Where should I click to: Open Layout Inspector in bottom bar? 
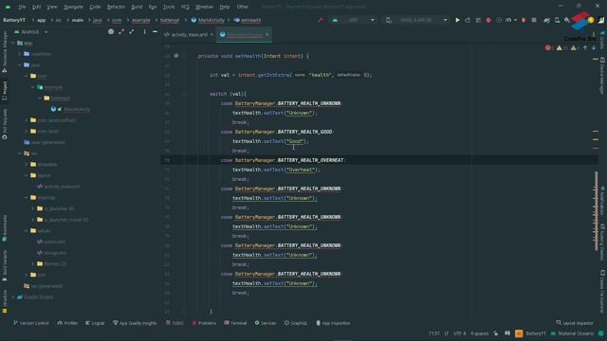click(x=575, y=323)
